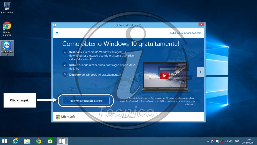
Task: Launch Internet Explorer from the taskbar
Action: 15,141
